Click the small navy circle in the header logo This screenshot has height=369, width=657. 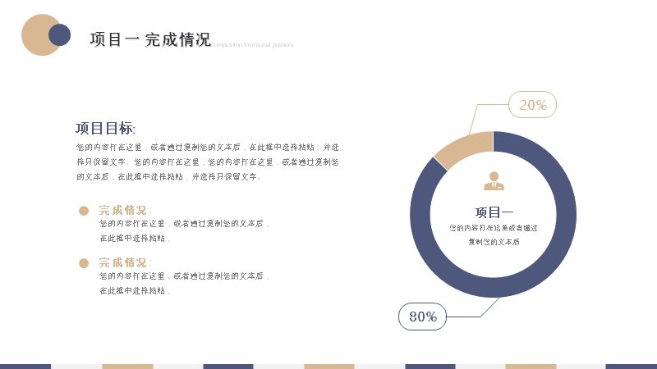59,34
